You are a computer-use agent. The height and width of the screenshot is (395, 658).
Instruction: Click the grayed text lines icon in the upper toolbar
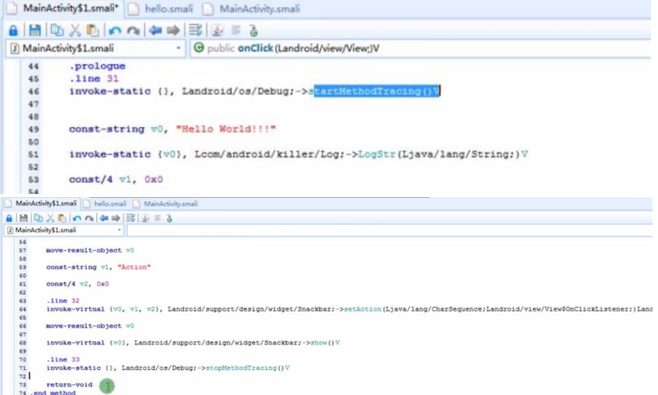[236, 30]
